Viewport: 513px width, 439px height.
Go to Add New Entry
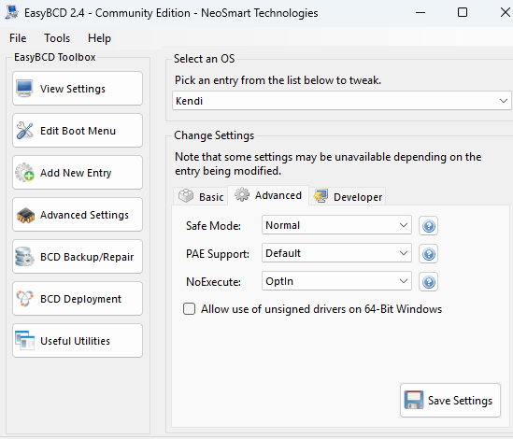pyautogui.click(x=78, y=173)
